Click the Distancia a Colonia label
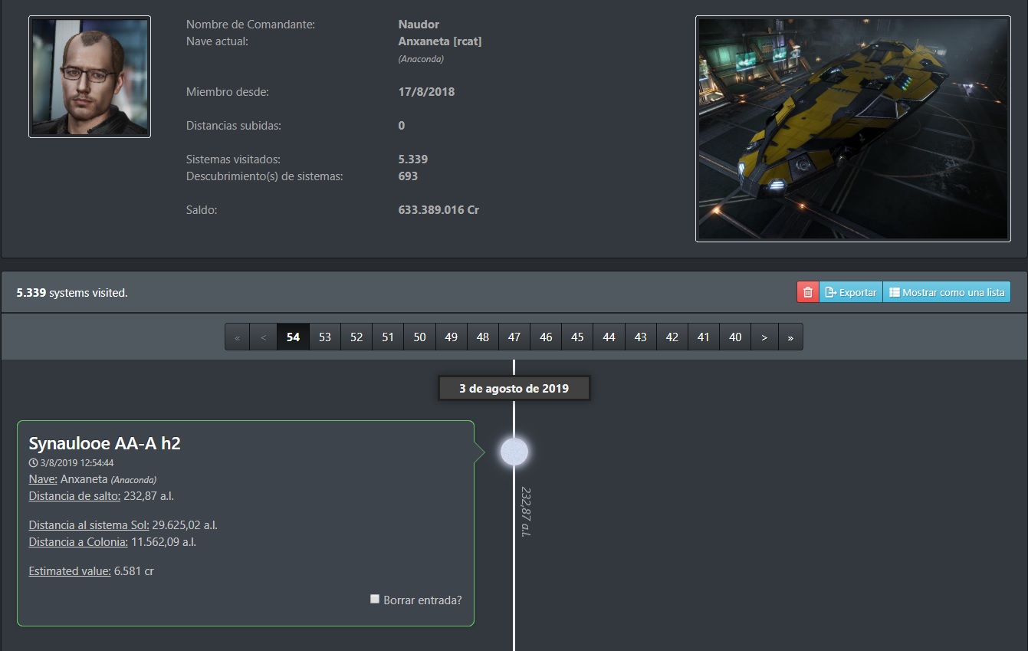 coord(78,542)
